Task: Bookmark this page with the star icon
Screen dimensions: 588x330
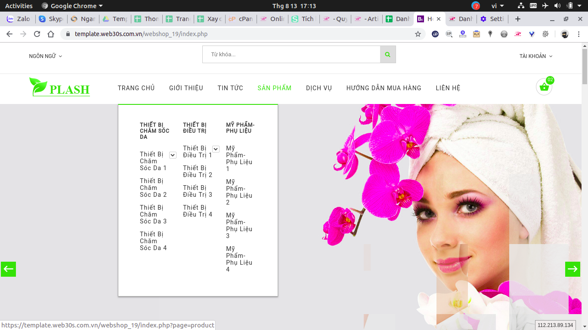Action: pyautogui.click(x=418, y=34)
